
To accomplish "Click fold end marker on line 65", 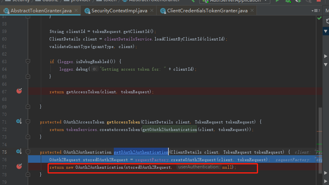I will point(28,77).
